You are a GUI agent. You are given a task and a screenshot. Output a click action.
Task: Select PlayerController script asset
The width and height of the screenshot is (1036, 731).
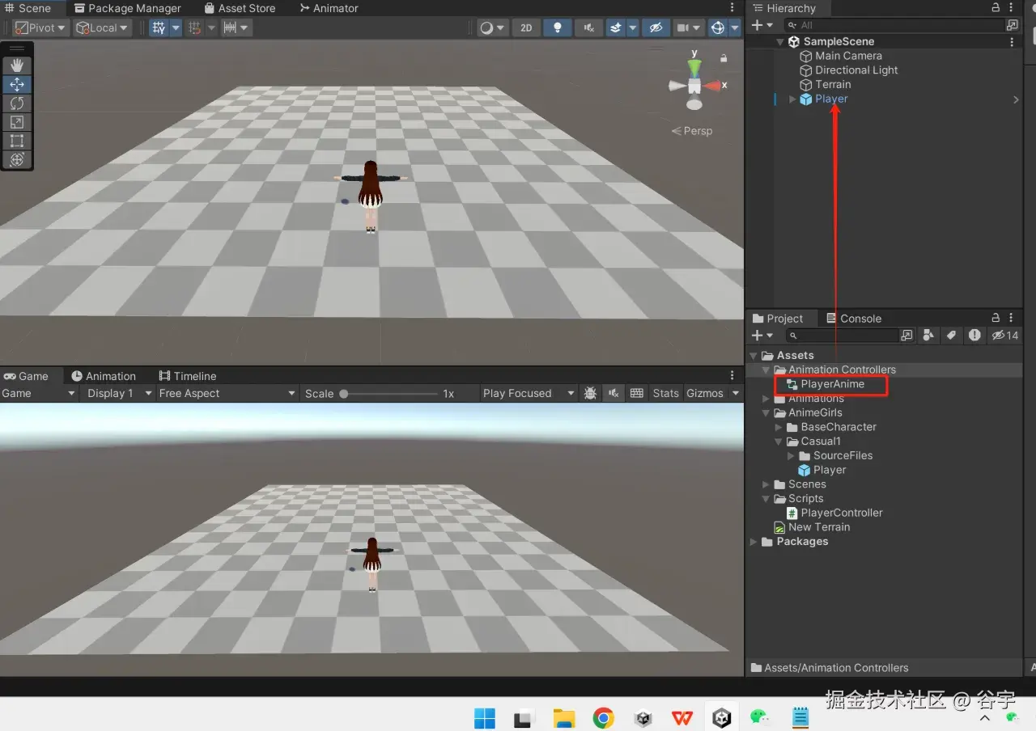click(x=841, y=513)
